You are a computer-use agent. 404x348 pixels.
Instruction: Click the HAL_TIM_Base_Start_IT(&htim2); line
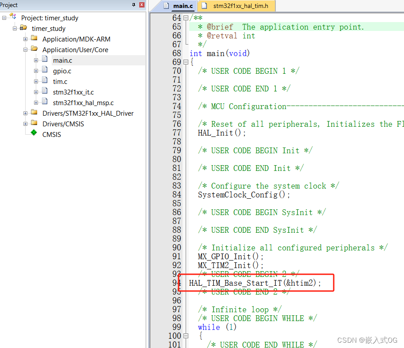click(x=255, y=283)
